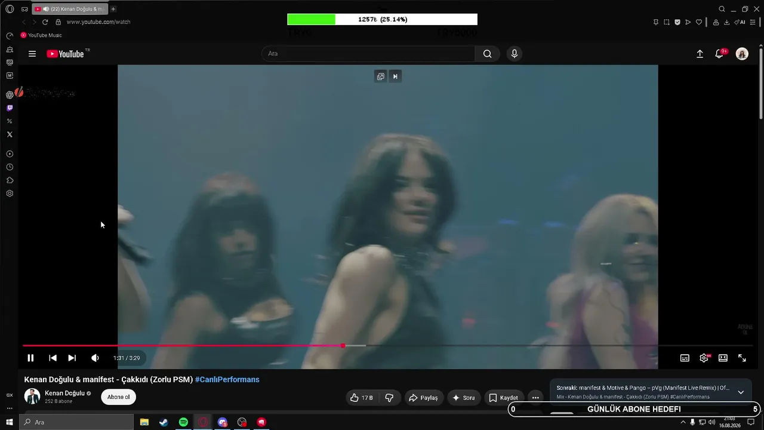Select the Kenan Doğulu YouTube tab
This screenshot has height=430, width=764.
(70, 9)
